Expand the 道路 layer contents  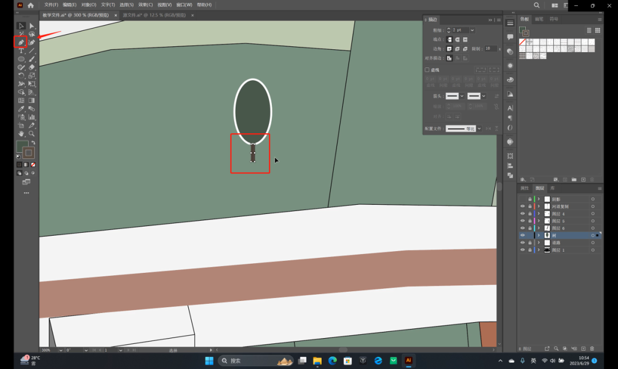[x=539, y=243]
